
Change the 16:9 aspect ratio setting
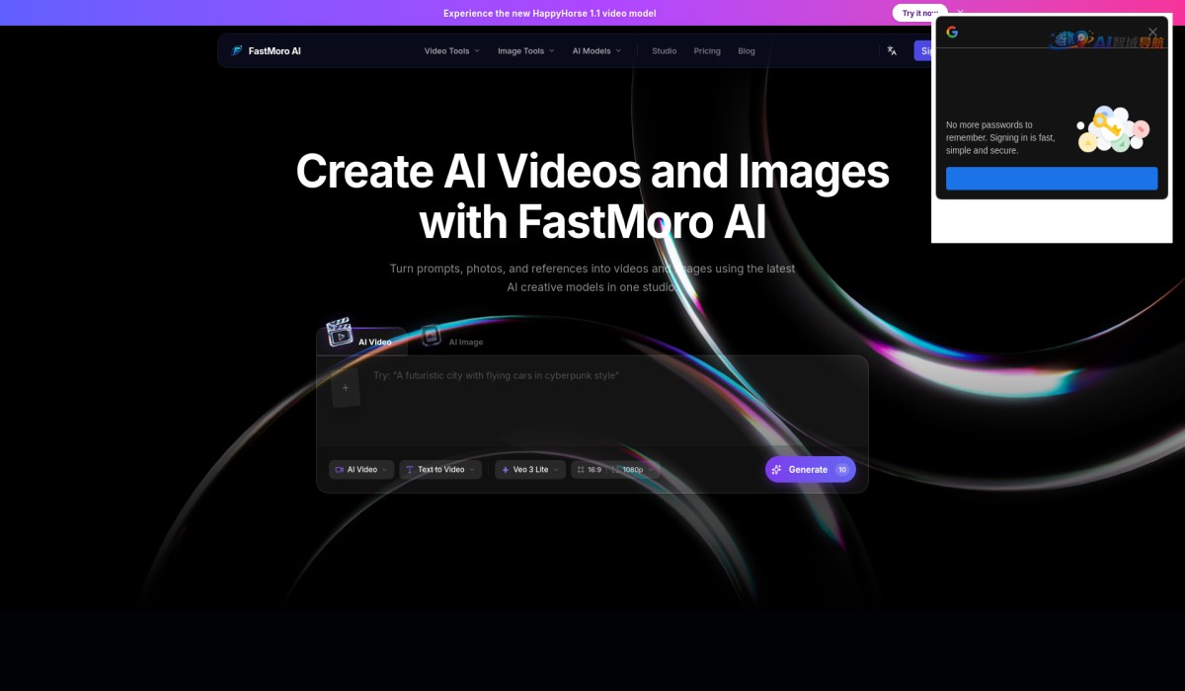click(x=590, y=470)
